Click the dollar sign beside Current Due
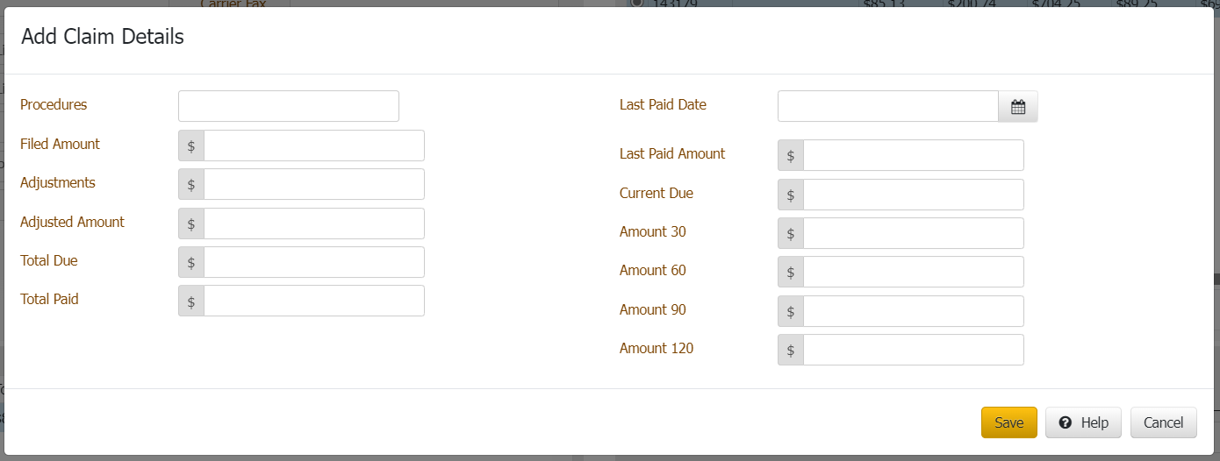Viewport: 1220px width, 461px height. 791,195
